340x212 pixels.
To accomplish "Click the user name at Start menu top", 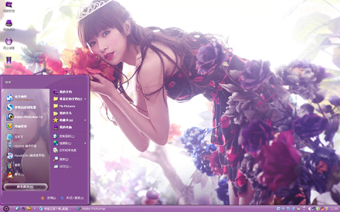I will pos(8,82).
